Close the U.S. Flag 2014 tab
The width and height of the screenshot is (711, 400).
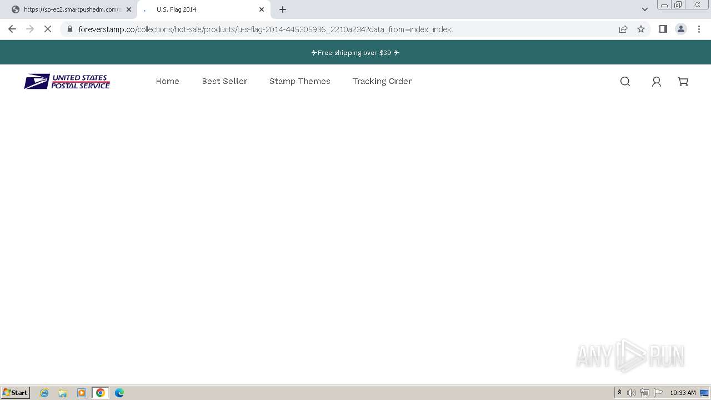pyautogui.click(x=262, y=9)
